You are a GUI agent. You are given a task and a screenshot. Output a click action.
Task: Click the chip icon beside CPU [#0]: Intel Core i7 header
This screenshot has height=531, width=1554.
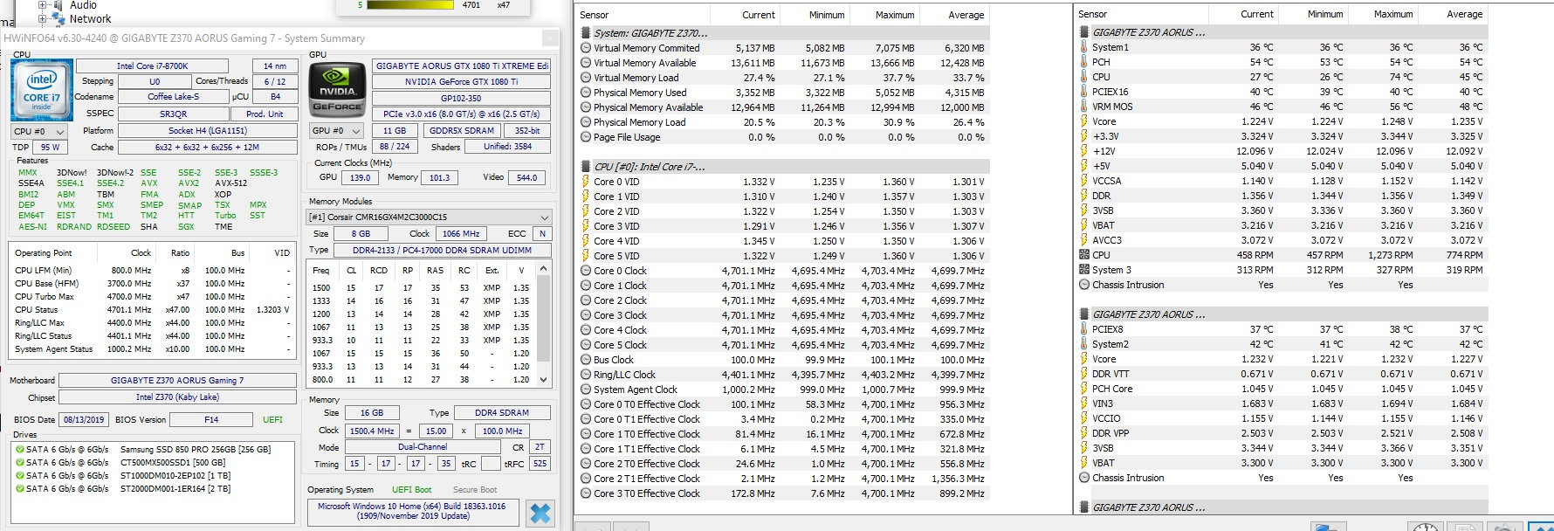586,167
